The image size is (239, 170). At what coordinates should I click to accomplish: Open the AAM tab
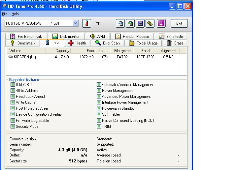tap(97, 37)
